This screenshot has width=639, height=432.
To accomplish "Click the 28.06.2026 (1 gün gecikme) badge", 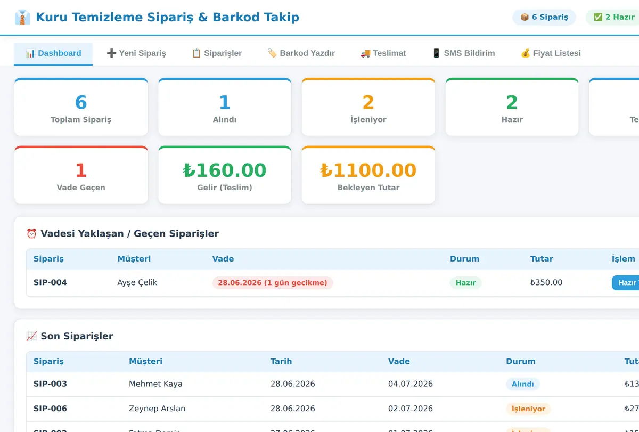I will click(x=273, y=283).
